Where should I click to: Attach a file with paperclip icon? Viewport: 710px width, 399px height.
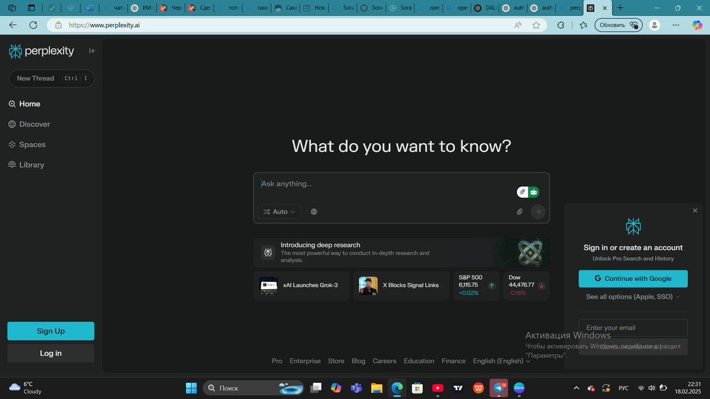pyautogui.click(x=520, y=212)
